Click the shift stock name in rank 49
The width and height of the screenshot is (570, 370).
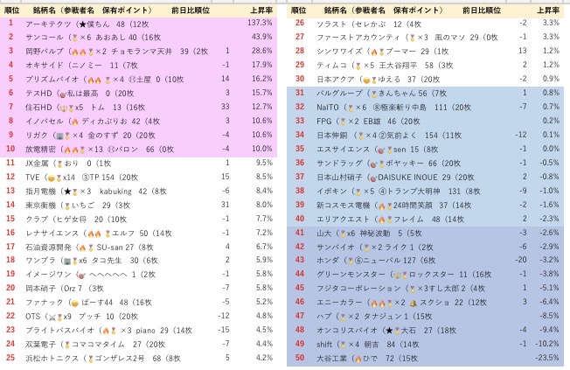327,344
